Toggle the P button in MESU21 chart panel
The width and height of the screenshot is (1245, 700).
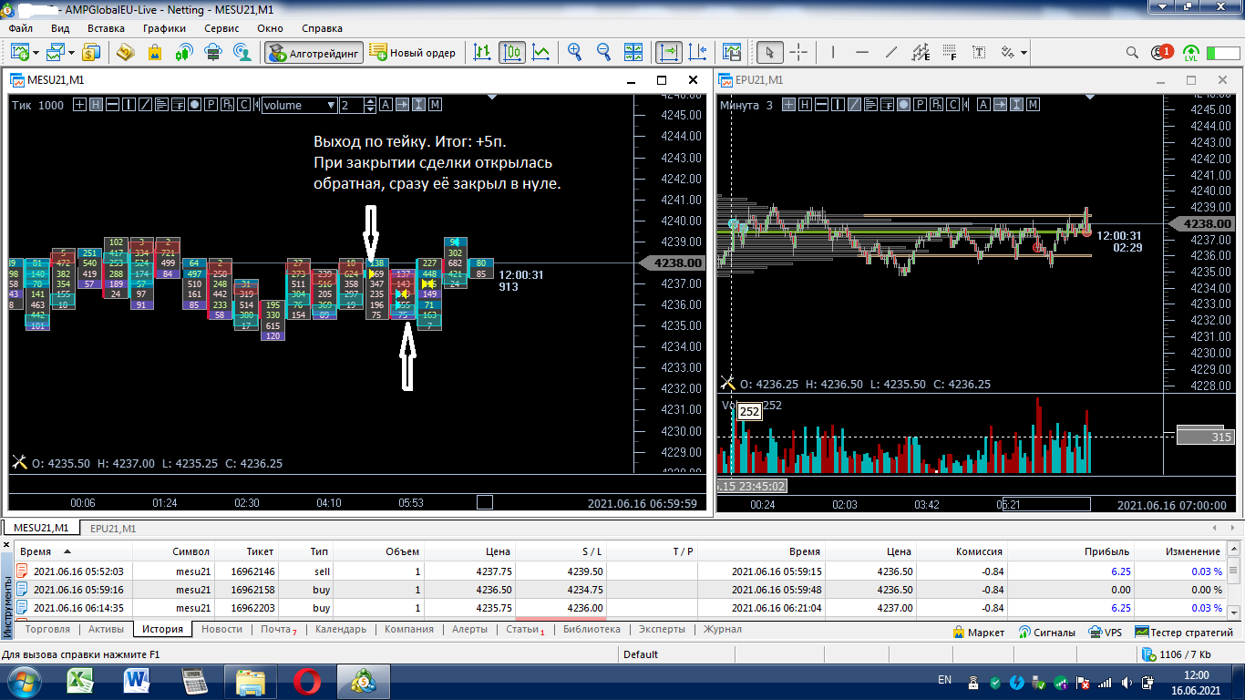(x=211, y=105)
